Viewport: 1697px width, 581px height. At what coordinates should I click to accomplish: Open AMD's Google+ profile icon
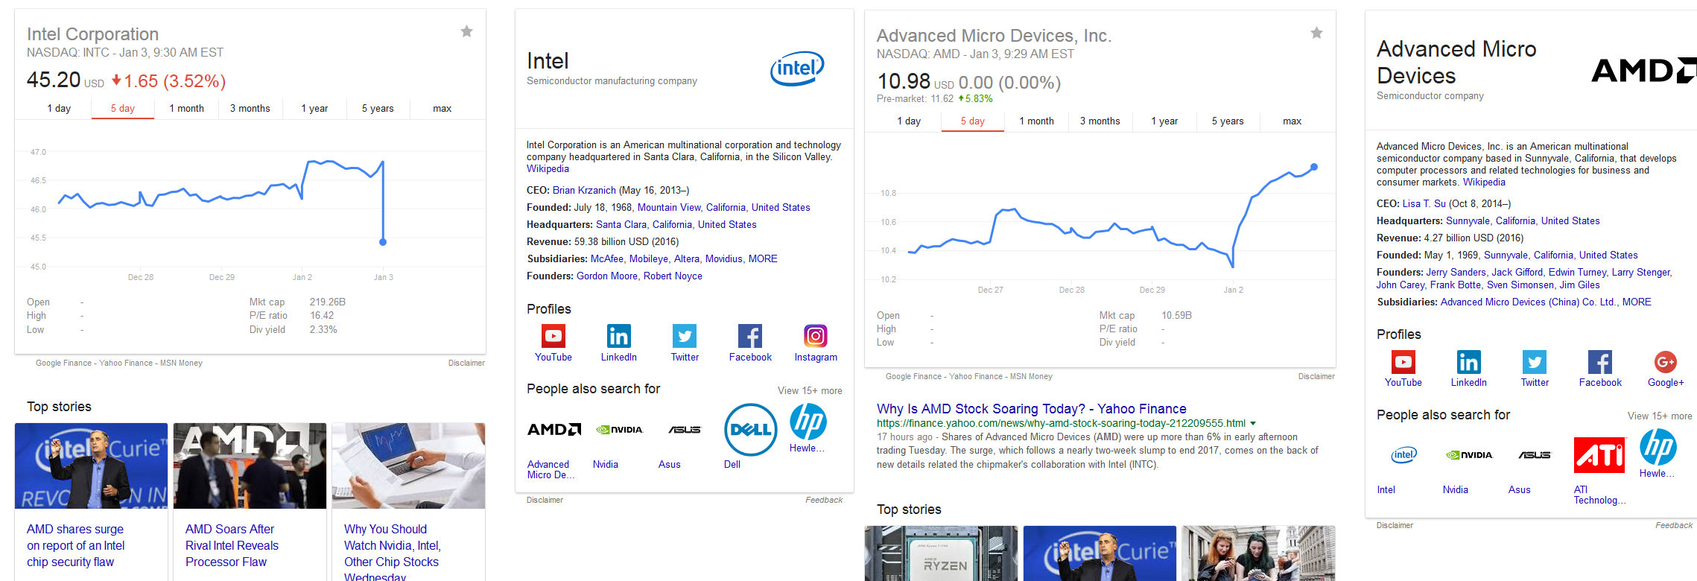pyautogui.click(x=1665, y=362)
